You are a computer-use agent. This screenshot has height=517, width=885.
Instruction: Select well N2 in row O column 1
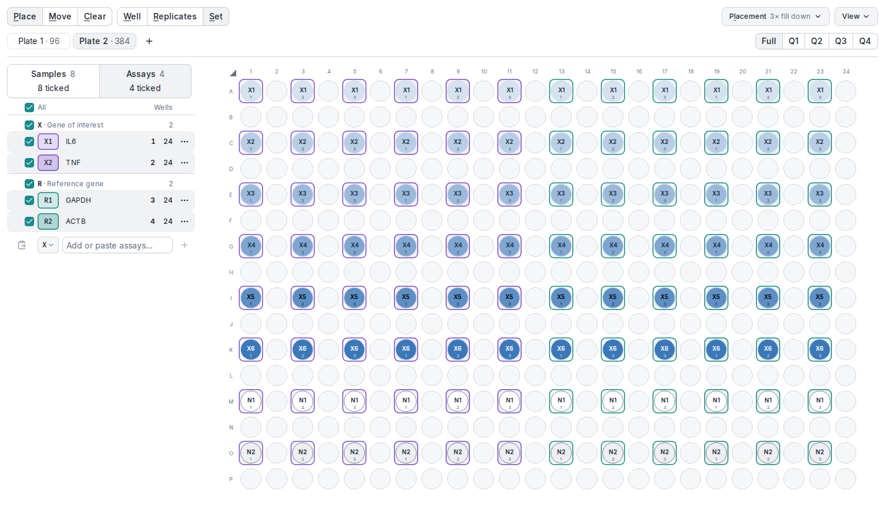pyautogui.click(x=251, y=453)
